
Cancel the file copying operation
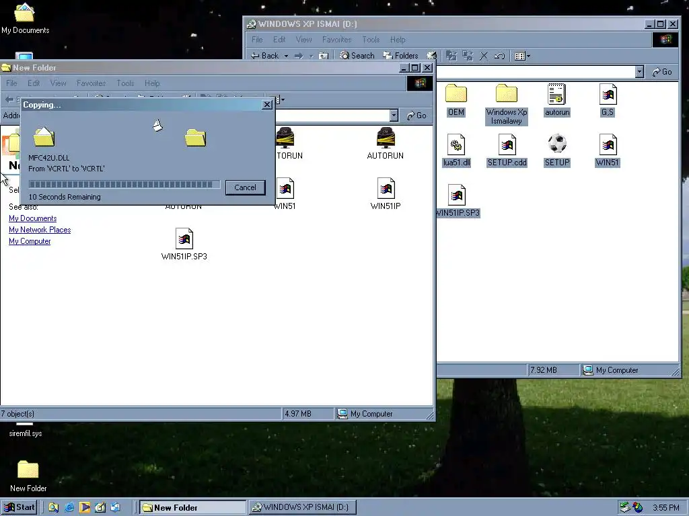pyautogui.click(x=245, y=187)
